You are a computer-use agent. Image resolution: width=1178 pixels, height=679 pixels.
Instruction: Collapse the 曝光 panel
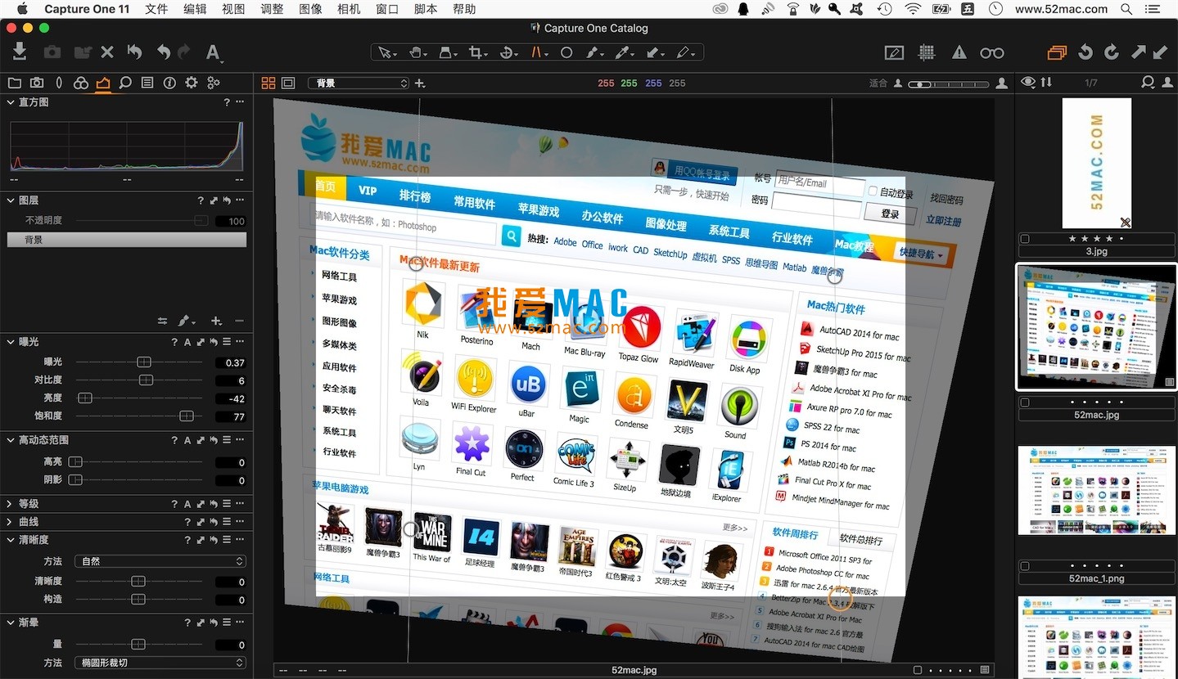point(11,342)
